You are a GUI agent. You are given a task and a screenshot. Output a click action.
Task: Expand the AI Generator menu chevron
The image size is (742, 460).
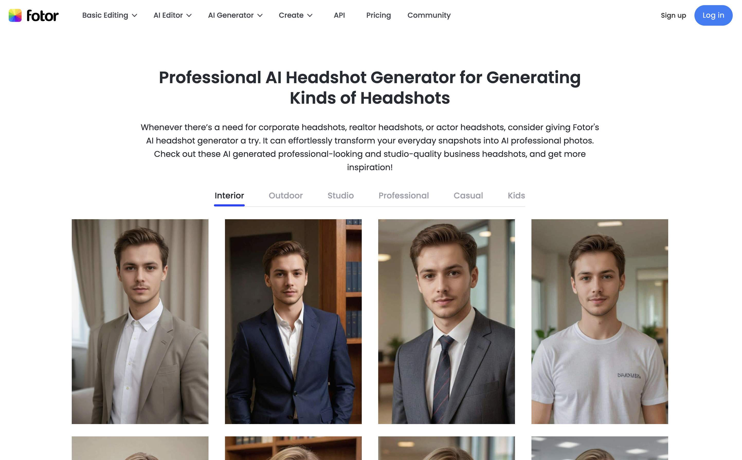pos(260,15)
